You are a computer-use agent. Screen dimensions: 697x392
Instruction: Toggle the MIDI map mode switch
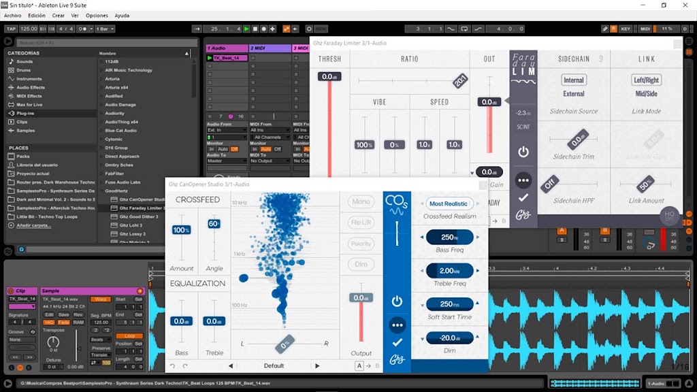[645, 29]
